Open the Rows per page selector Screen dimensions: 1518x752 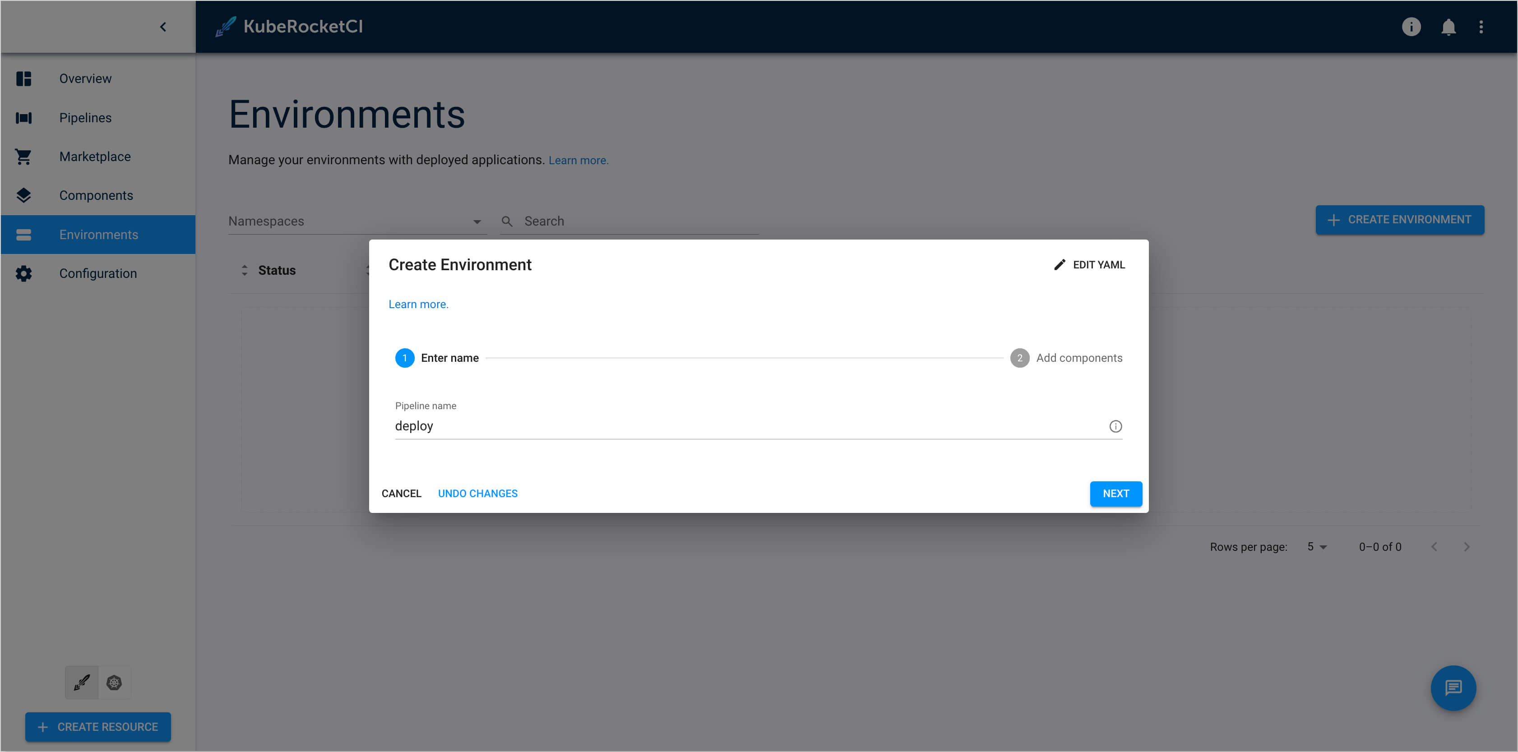click(1316, 546)
